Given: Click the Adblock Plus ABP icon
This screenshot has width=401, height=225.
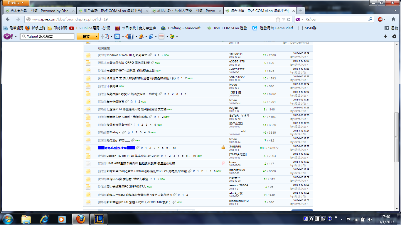Looking at the screenshot, I should coord(380,19).
